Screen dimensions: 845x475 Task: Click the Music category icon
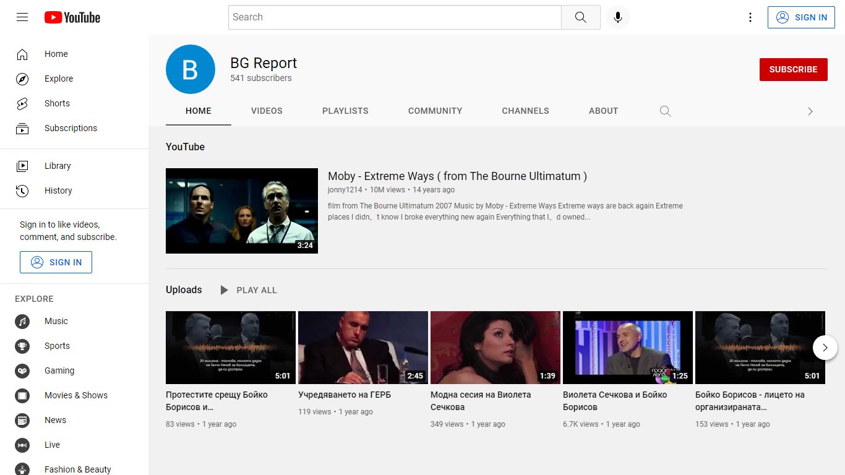coord(22,322)
